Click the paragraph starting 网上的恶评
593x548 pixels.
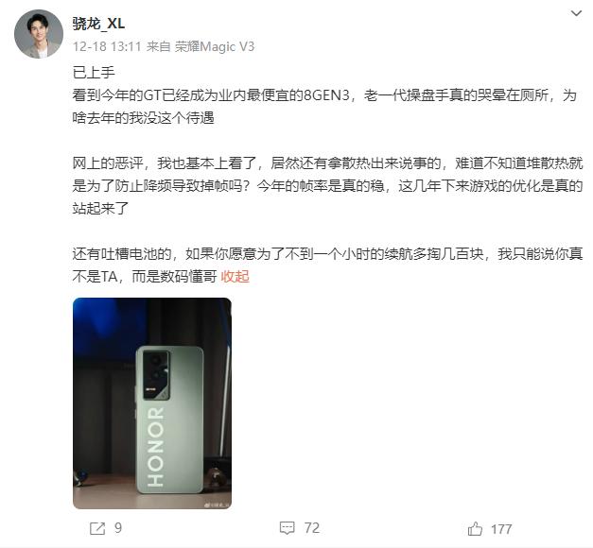click(x=327, y=186)
